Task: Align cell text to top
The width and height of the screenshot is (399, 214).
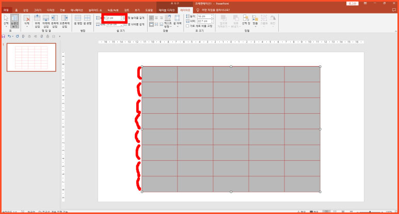Action: (x=151, y=24)
